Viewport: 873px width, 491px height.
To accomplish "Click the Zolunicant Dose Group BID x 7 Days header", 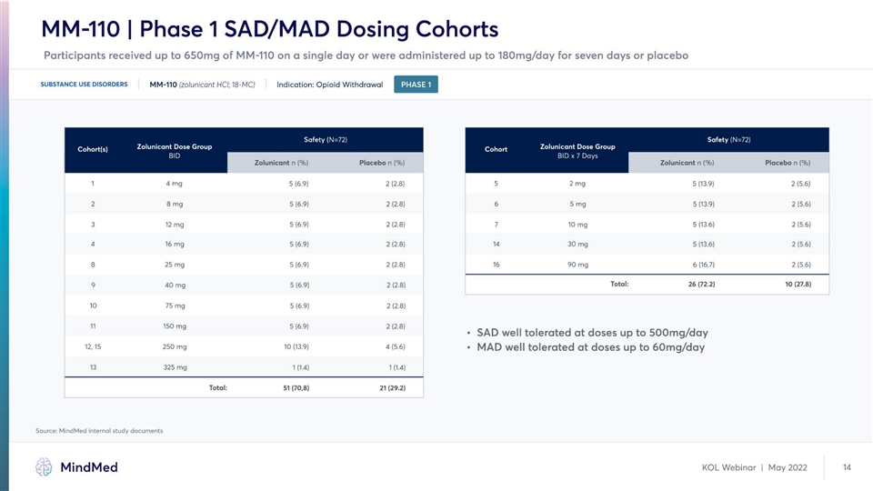I will point(577,150).
